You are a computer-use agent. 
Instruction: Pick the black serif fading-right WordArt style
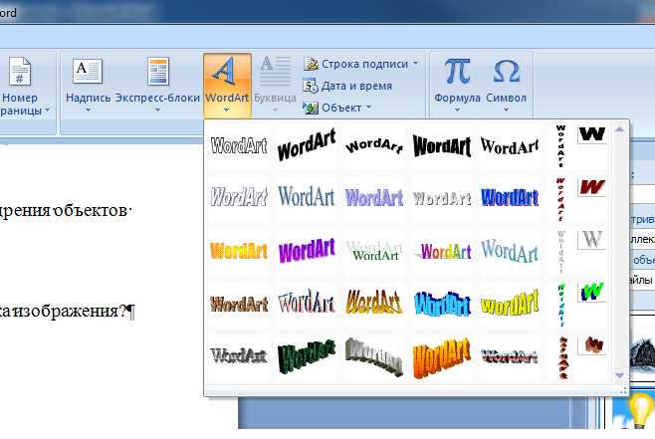tap(510, 146)
